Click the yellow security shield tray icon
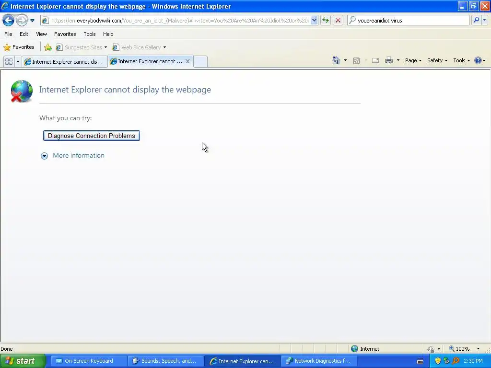Screen dimensions: 491x368 [x=438, y=361]
